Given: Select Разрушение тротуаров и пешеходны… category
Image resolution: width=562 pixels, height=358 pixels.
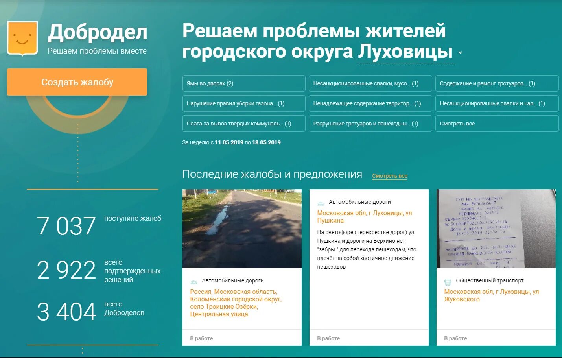Looking at the screenshot, I should click(x=370, y=124).
